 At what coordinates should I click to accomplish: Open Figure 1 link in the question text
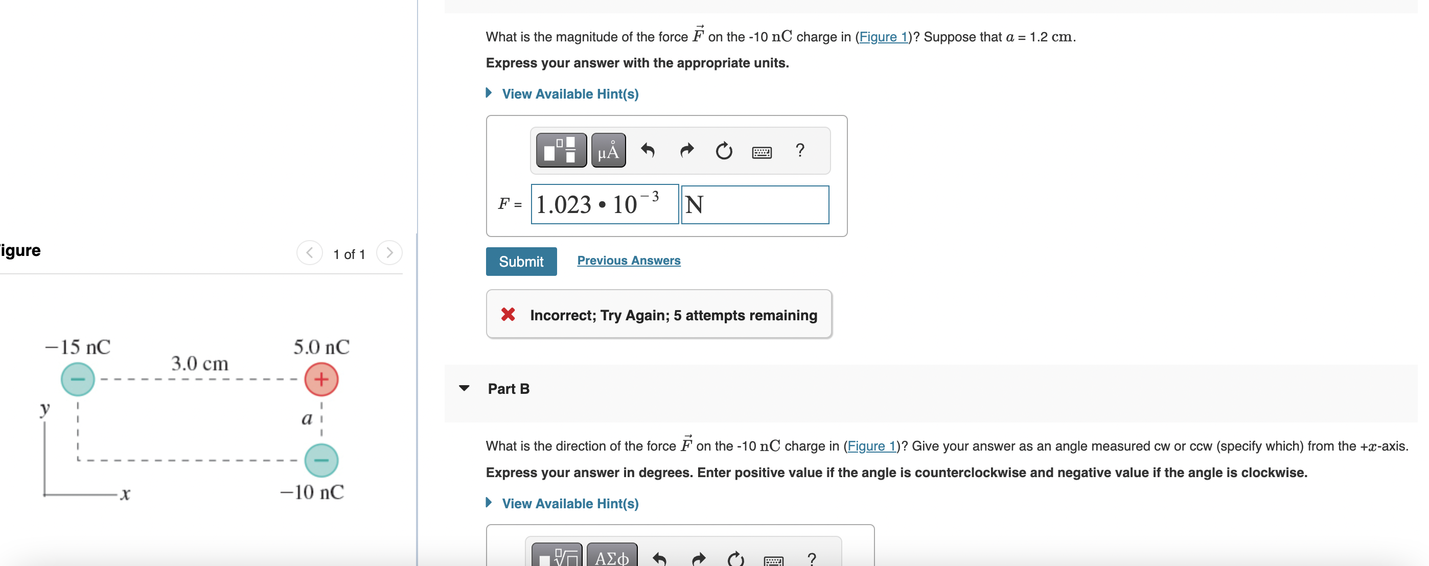[x=883, y=37]
